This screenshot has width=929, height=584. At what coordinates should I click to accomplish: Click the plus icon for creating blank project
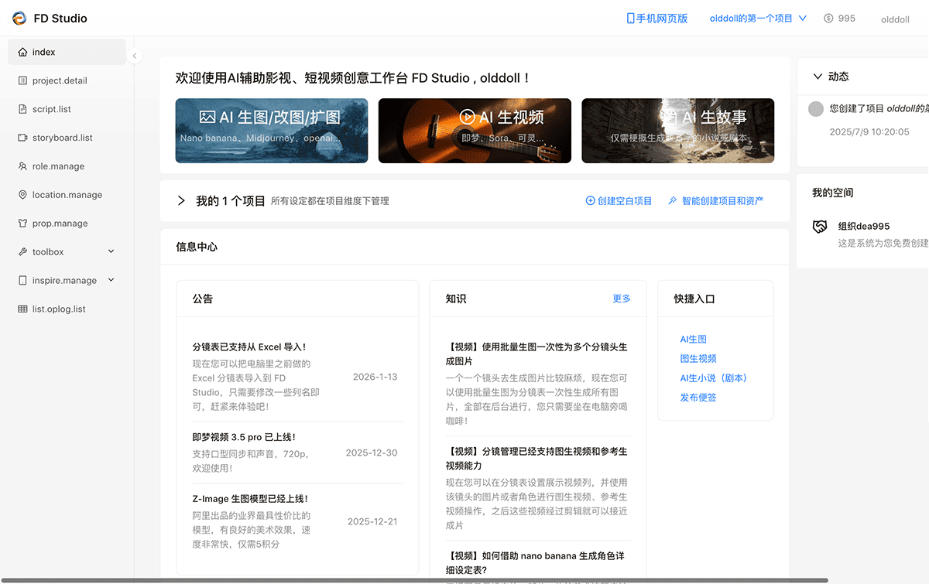590,201
